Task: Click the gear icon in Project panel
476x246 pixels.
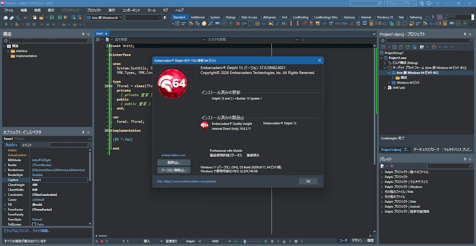Action: pyautogui.click(x=382, y=41)
